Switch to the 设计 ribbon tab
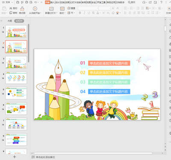 (57, 2)
